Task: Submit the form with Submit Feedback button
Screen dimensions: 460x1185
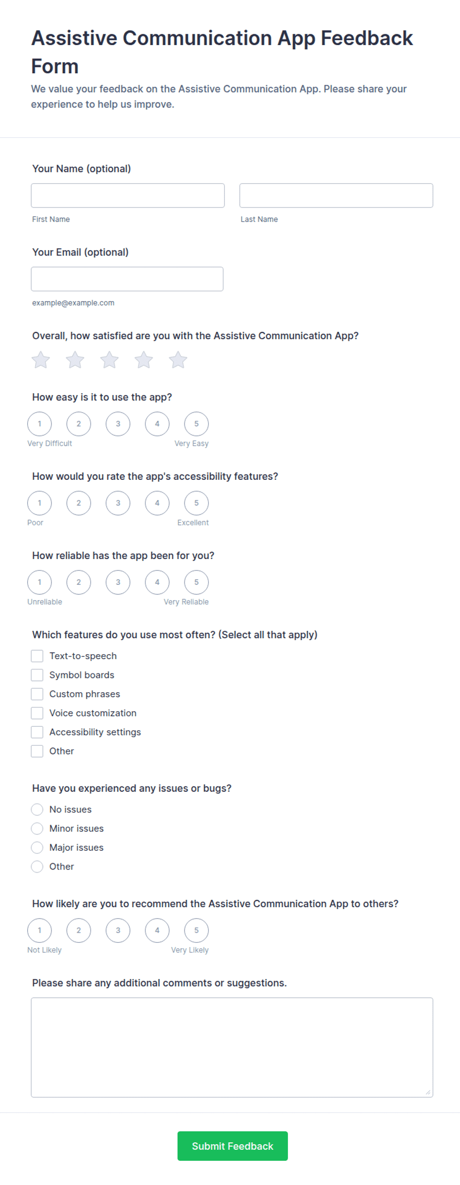Action: [x=232, y=1146]
